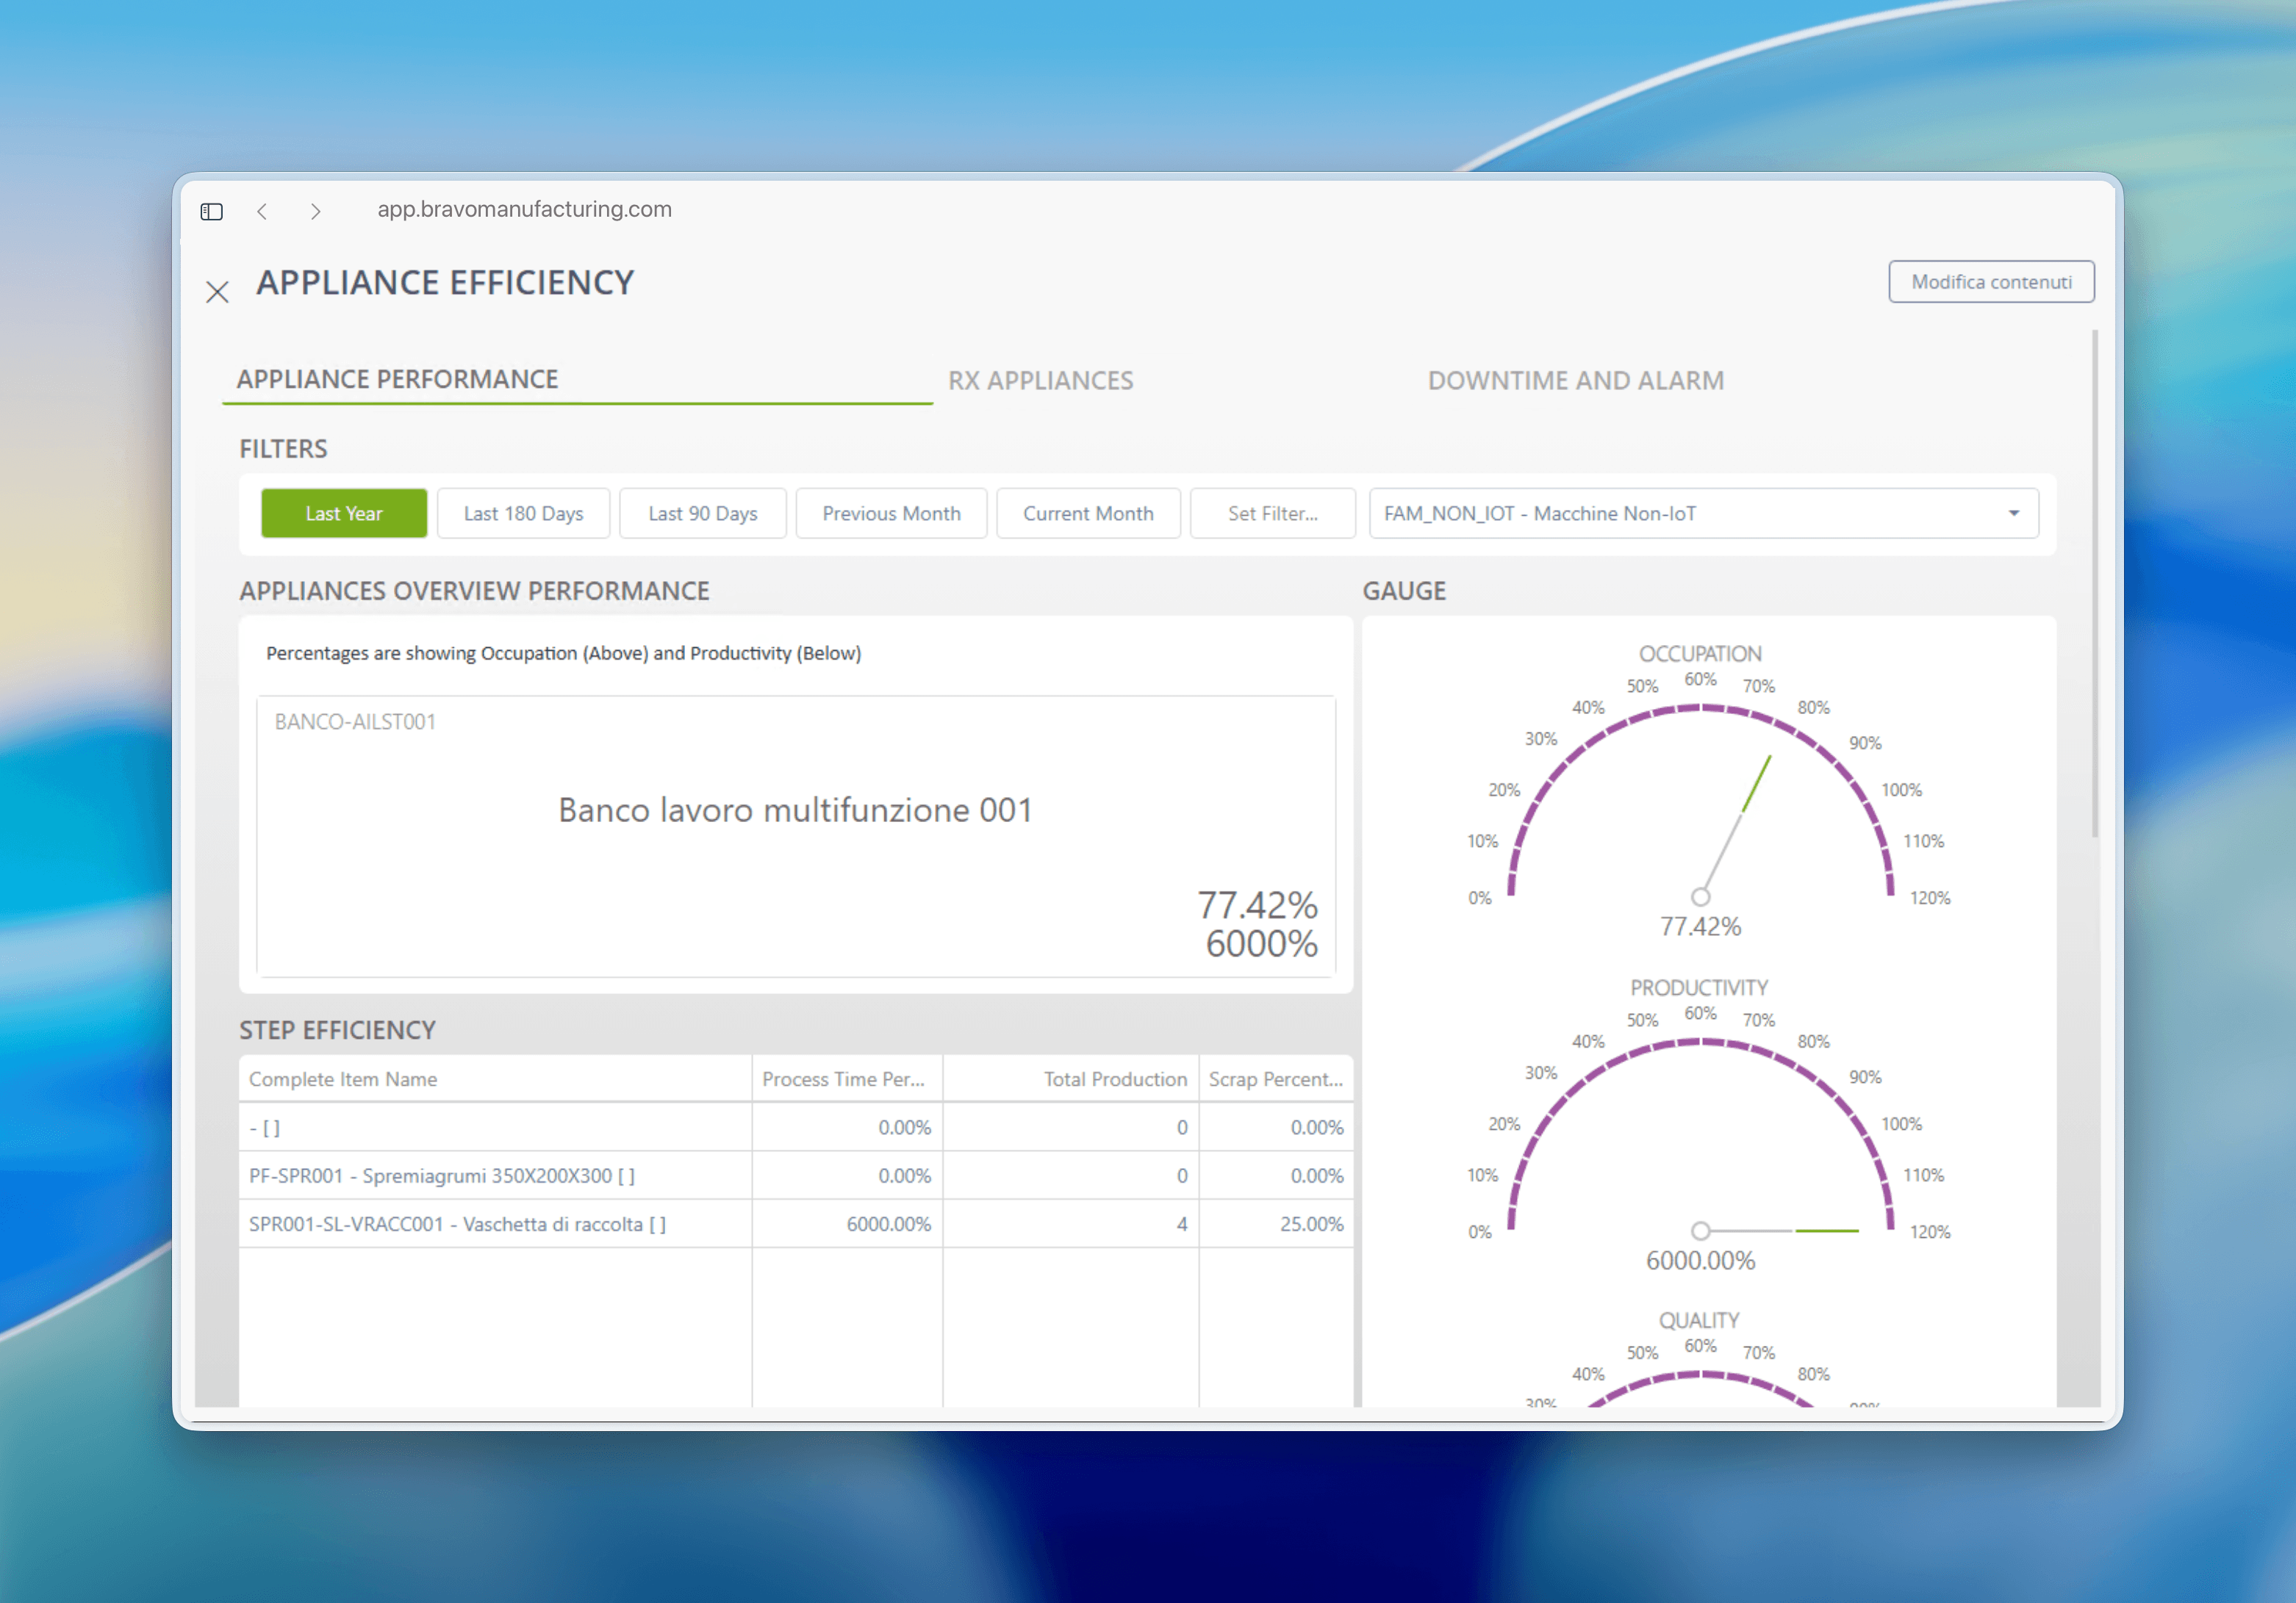The height and width of the screenshot is (1603, 2296).
Task: Open the FAM_NON_IOT family dropdown arrow
Action: tap(2014, 513)
